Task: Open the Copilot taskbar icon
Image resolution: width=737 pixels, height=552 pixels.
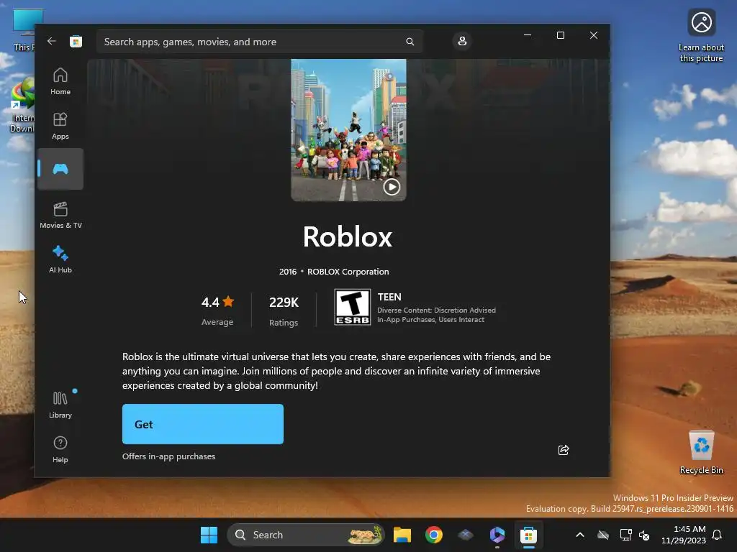Action: [x=497, y=535]
